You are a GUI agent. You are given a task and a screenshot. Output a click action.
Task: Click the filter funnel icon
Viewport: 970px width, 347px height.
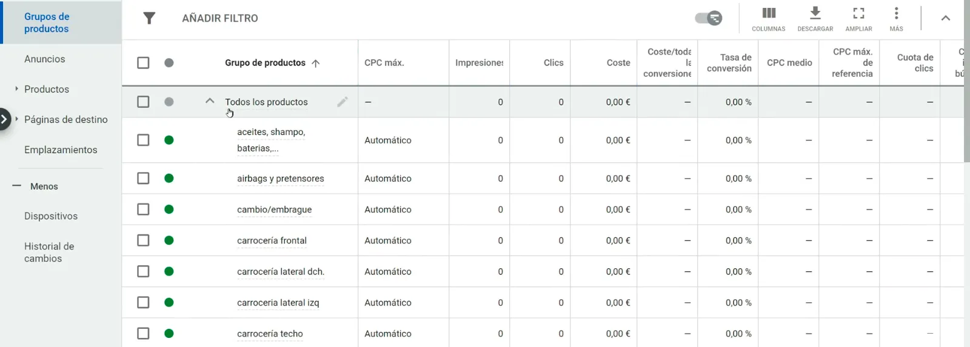point(149,18)
